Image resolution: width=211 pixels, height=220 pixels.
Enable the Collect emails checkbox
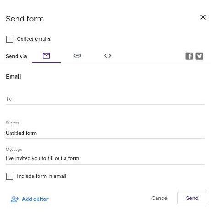[10, 39]
